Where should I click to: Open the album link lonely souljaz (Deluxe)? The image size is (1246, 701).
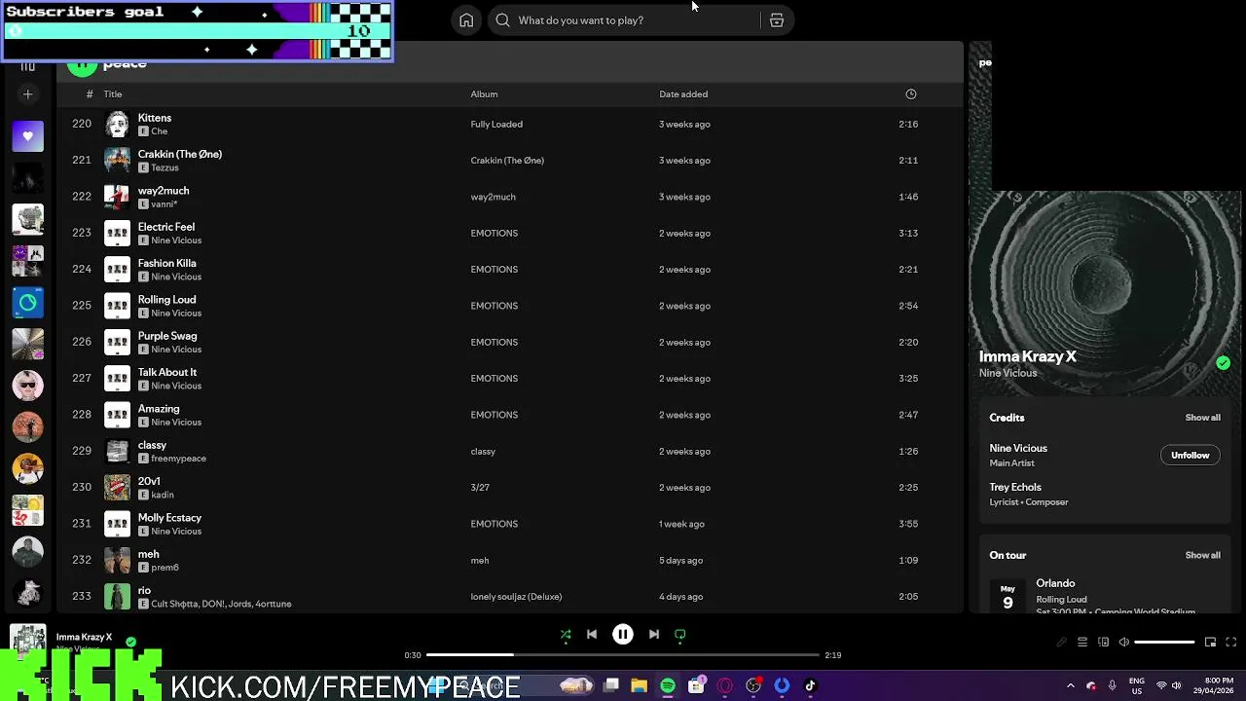point(516,597)
